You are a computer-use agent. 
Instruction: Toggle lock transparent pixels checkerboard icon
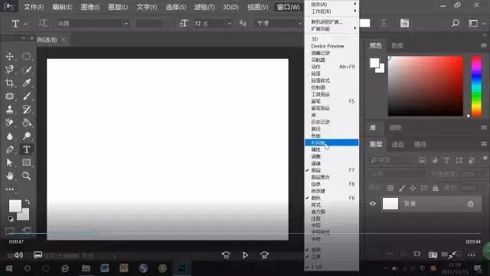tap(390, 188)
